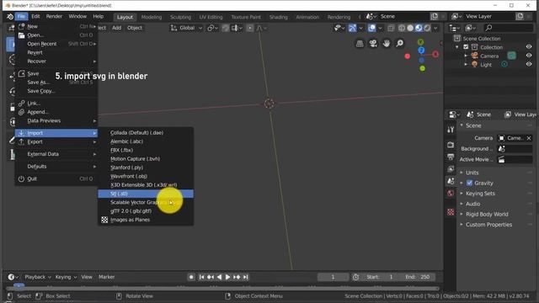Uncheck the Collection checkbox in outliner
The height and width of the screenshot is (303, 539).
pos(466,47)
